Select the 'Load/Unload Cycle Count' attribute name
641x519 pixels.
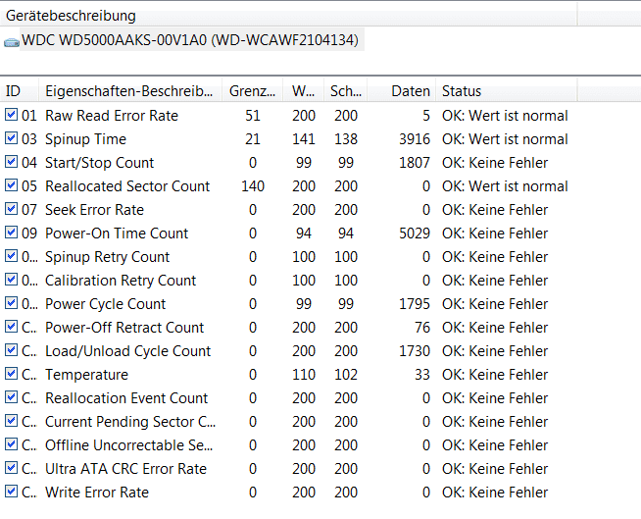point(128,351)
